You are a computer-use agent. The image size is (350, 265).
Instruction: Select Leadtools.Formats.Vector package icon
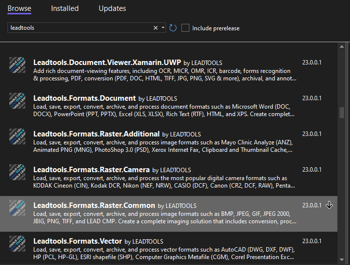[x=17, y=244]
